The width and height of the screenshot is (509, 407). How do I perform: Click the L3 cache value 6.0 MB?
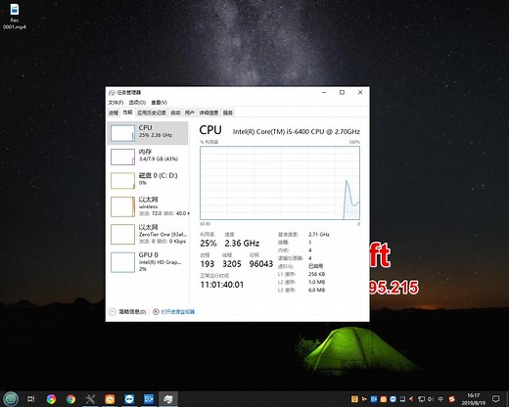[316, 290]
